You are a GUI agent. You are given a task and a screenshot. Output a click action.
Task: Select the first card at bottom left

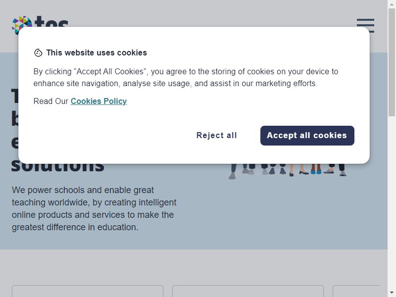[x=88, y=291]
